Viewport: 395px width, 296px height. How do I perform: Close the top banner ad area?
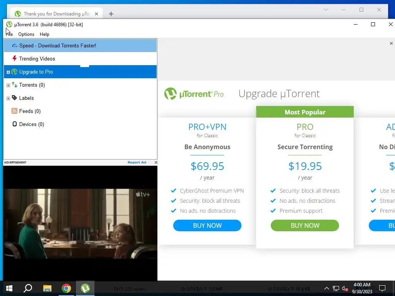tap(391, 44)
